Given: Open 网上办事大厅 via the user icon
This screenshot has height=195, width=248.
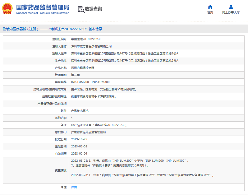Looking at the screenshot, I should (231, 7).
